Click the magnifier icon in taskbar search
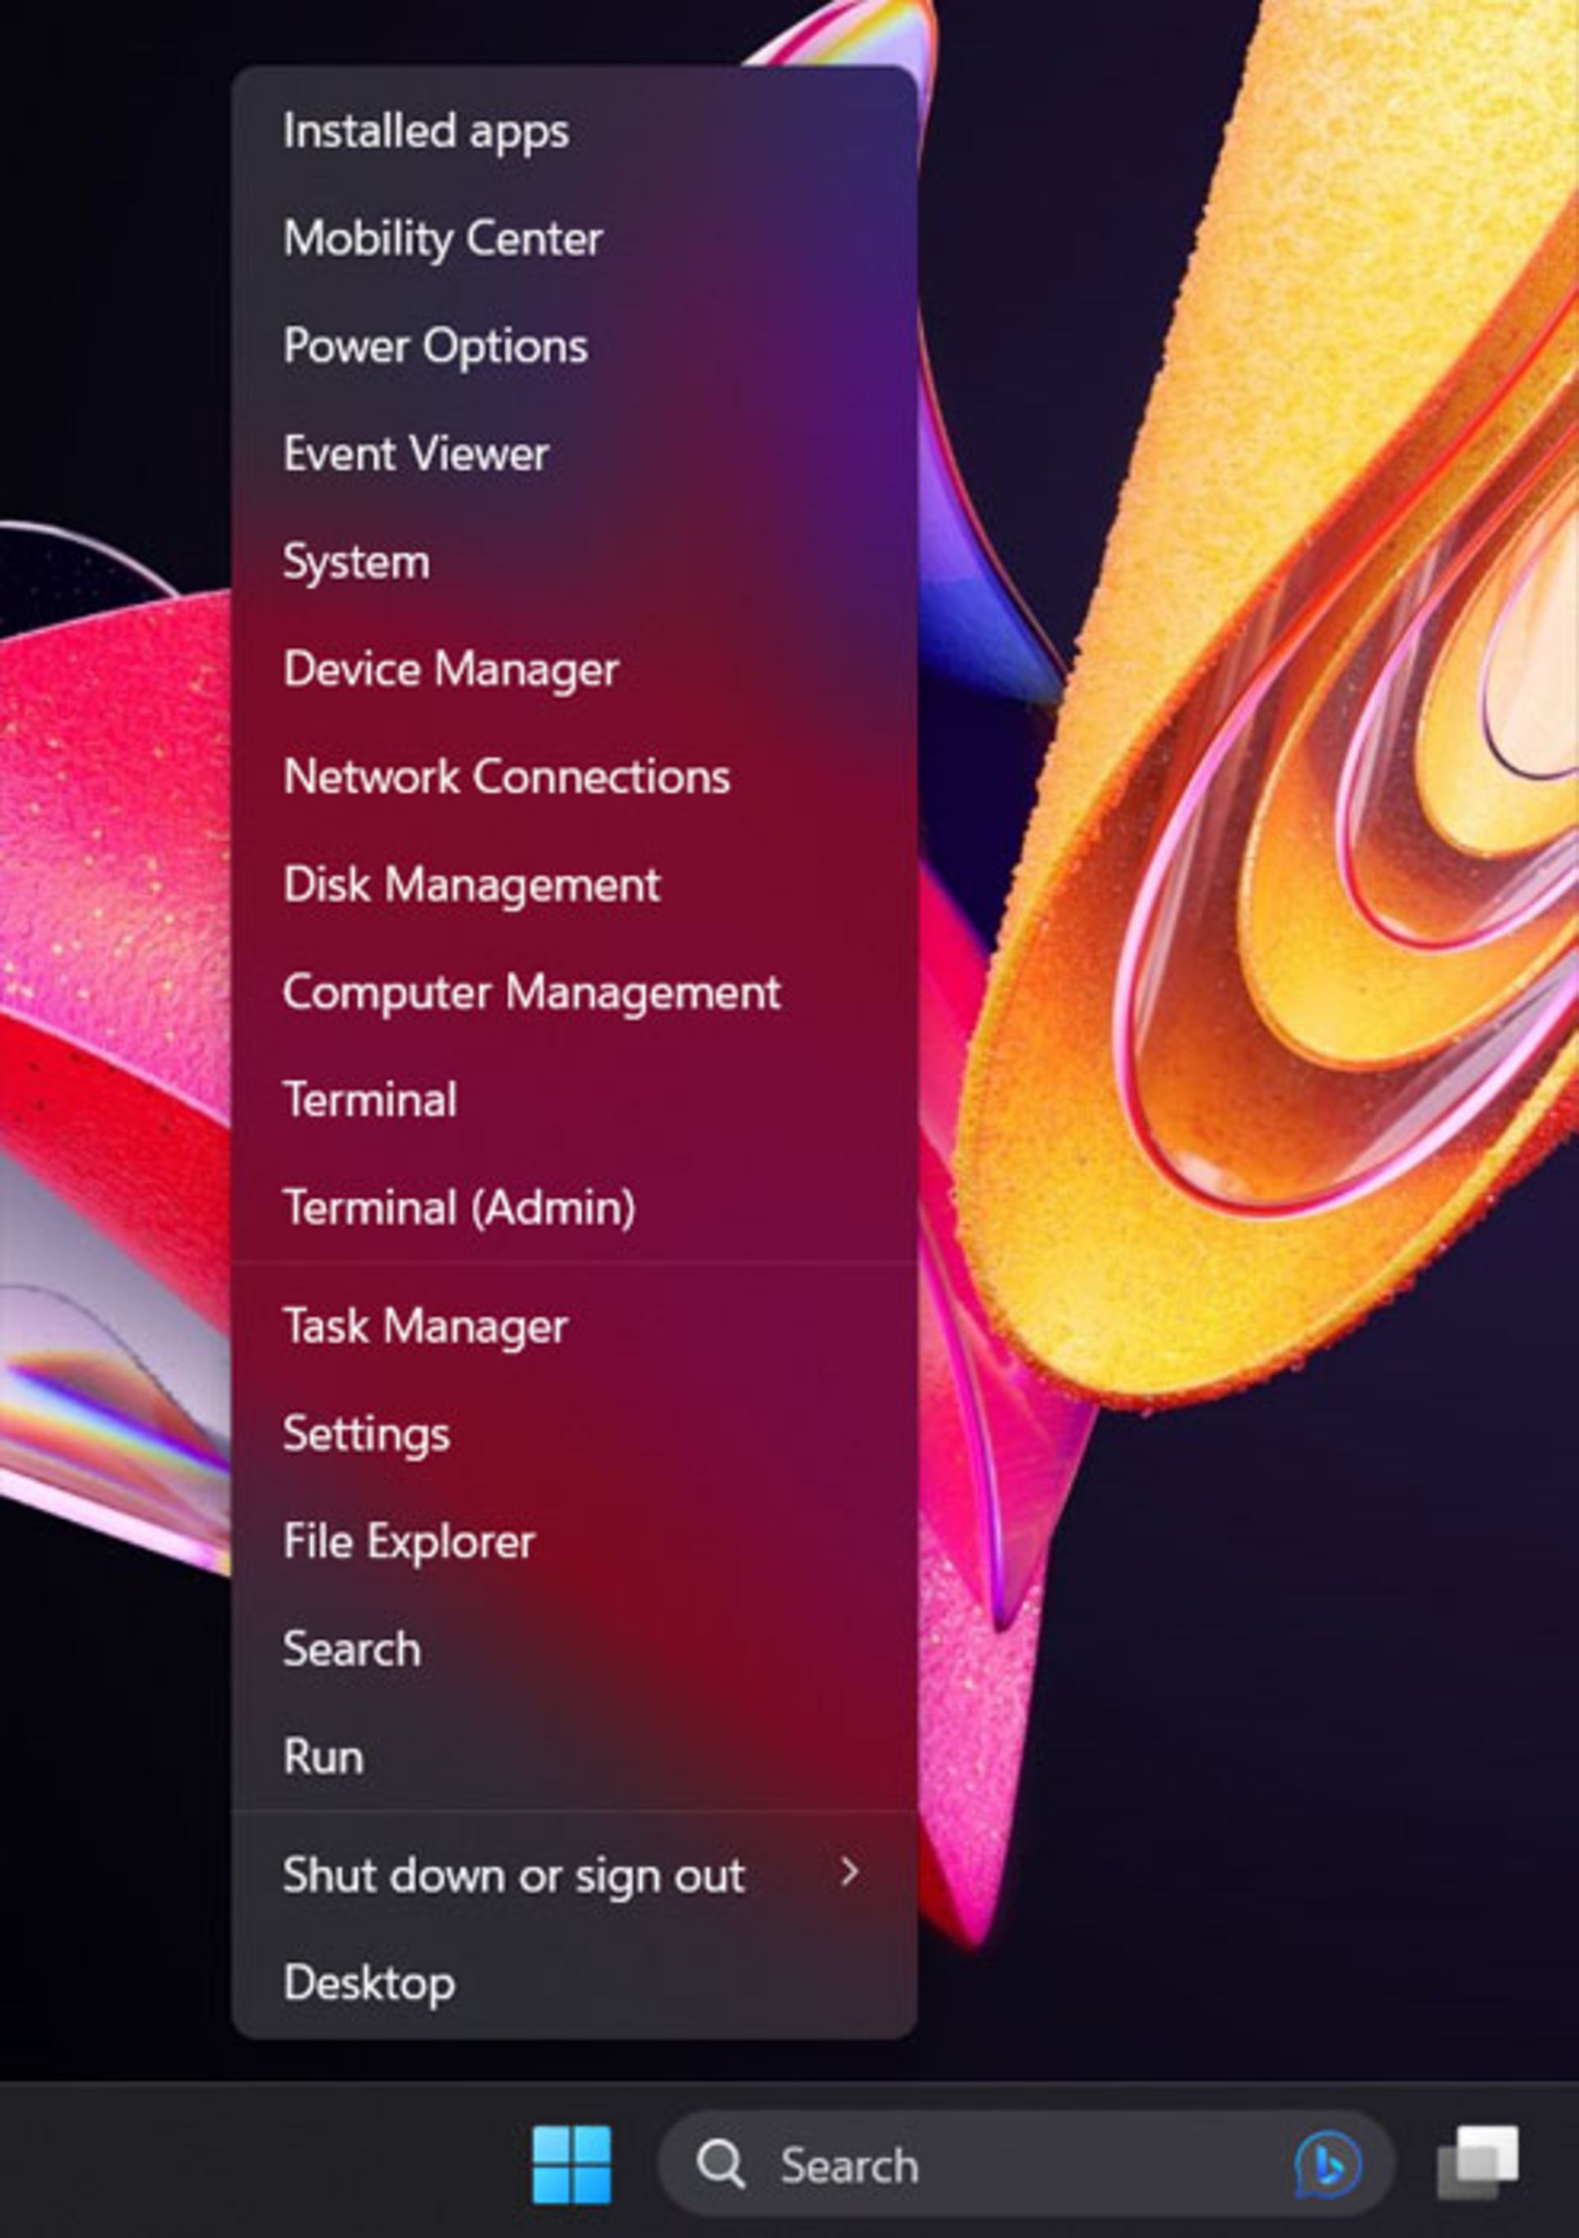 pyautogui.click(x=720, y=2165)
